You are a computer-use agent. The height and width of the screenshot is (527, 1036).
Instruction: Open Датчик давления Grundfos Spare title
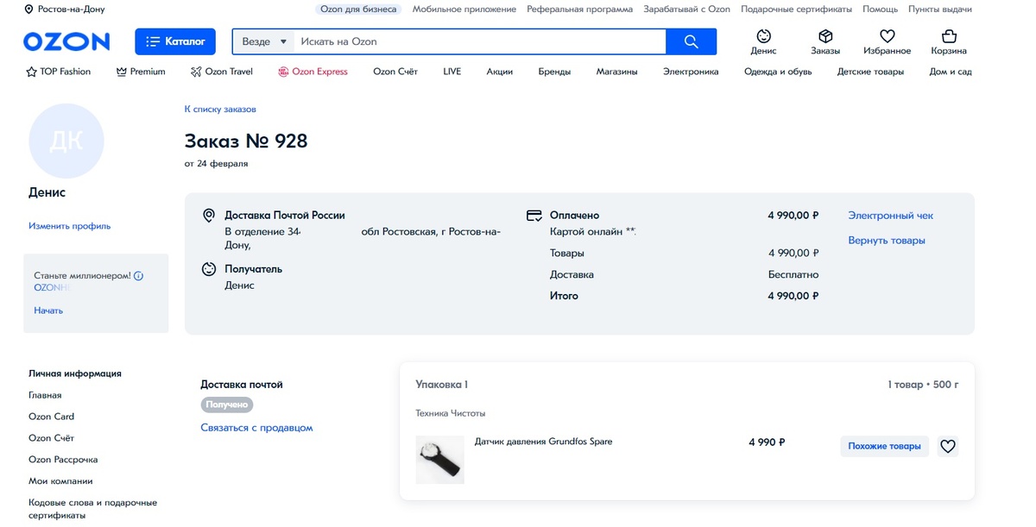click(543, 442)
